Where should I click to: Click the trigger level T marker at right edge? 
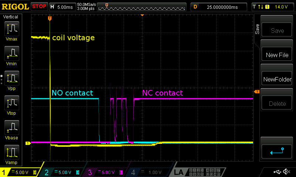click(257, 91)
